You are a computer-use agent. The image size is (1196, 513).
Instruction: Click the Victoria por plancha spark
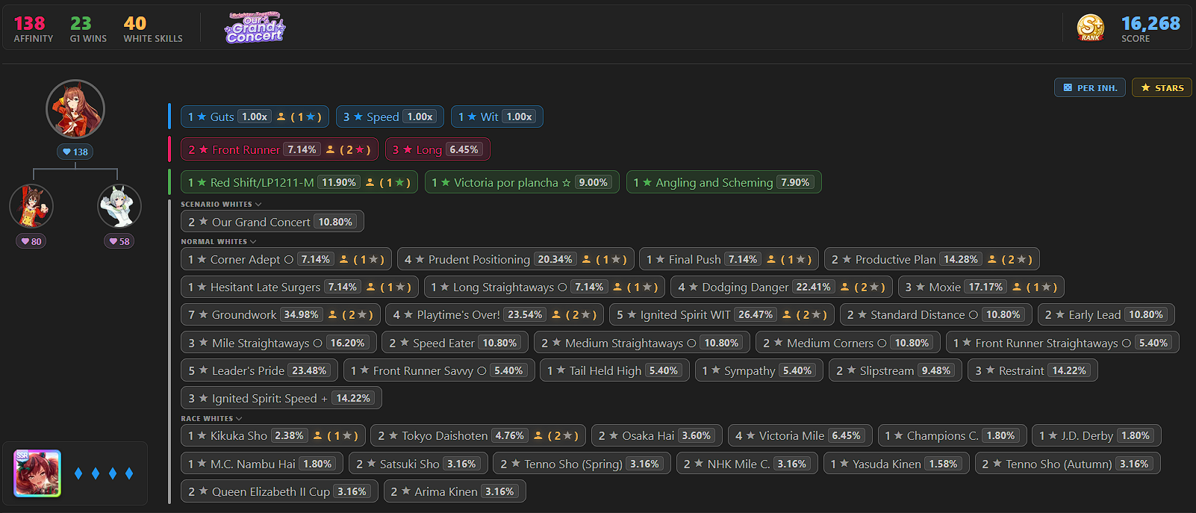[522, 182]
